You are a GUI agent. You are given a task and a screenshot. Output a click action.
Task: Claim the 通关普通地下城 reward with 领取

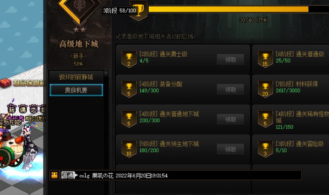(231, 119)
